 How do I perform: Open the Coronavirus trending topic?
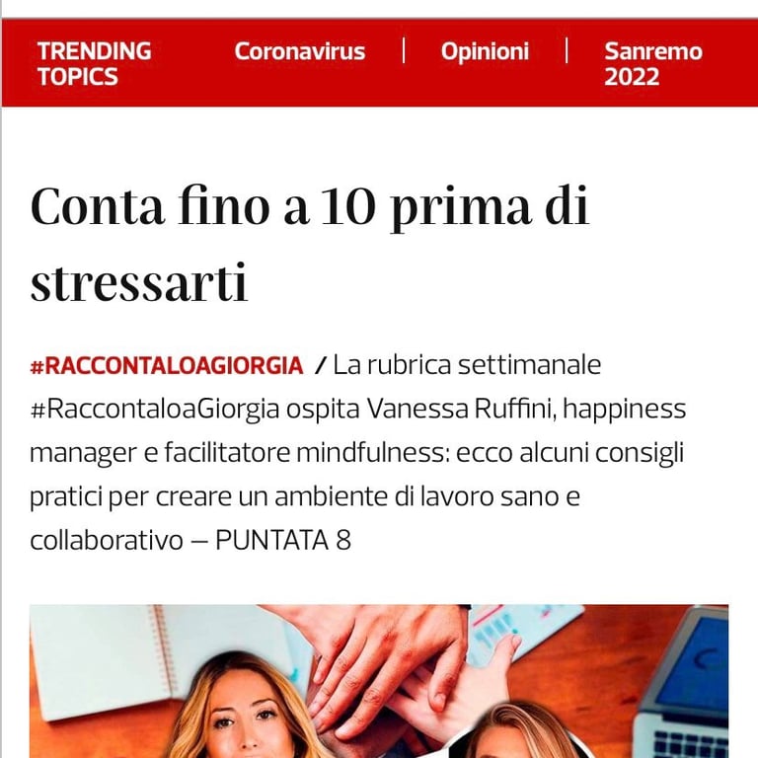(x=299, y=51)
